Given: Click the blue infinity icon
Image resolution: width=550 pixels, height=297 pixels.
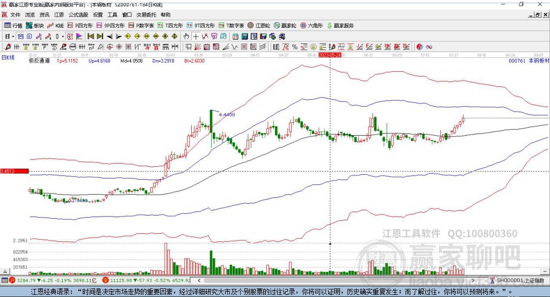Looking at the screenshot, I should pos(429,47).
